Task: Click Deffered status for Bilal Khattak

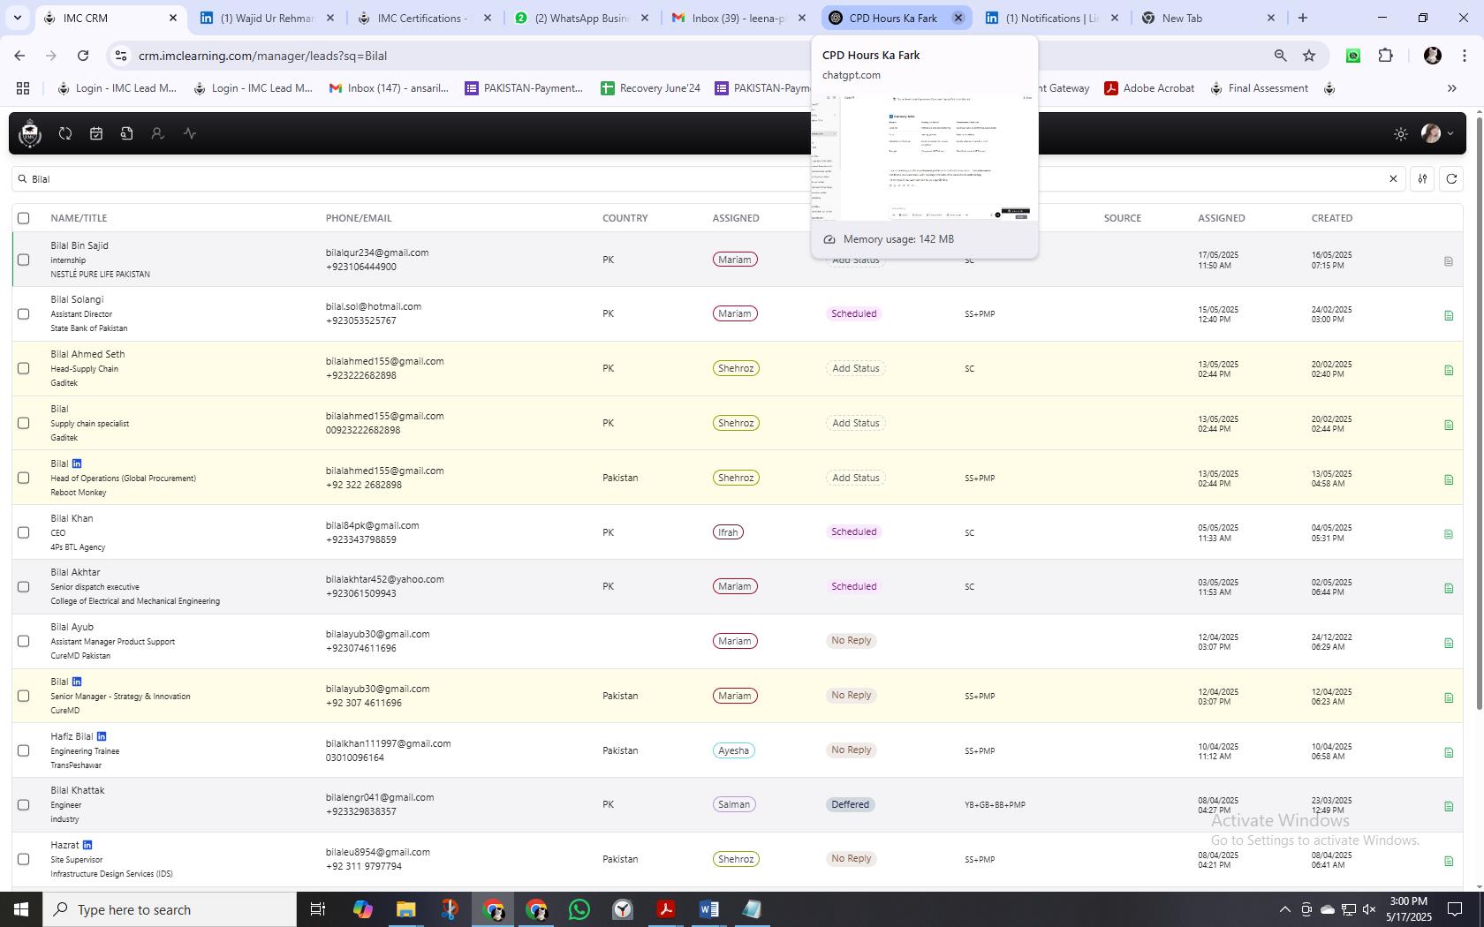Action: pyautogui.click(x=850, y=804)
